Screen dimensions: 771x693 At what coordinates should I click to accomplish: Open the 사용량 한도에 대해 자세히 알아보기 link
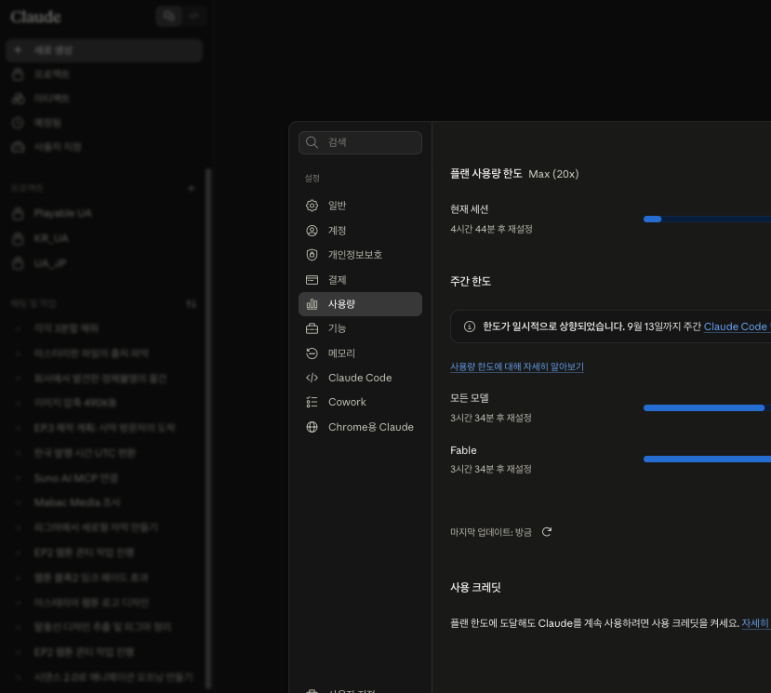[517, 366]
